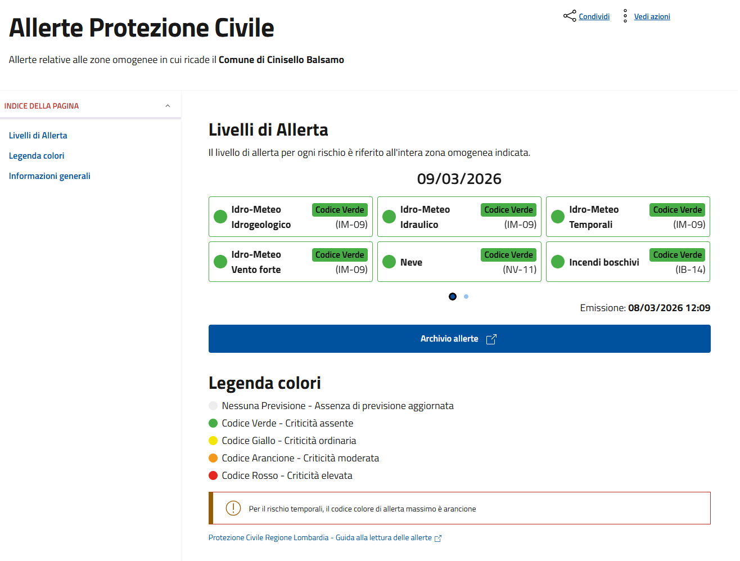The height and width of the screenshot is (561, 740).
Task: Switch to the second carousel page dot
Action: [466, 297]
